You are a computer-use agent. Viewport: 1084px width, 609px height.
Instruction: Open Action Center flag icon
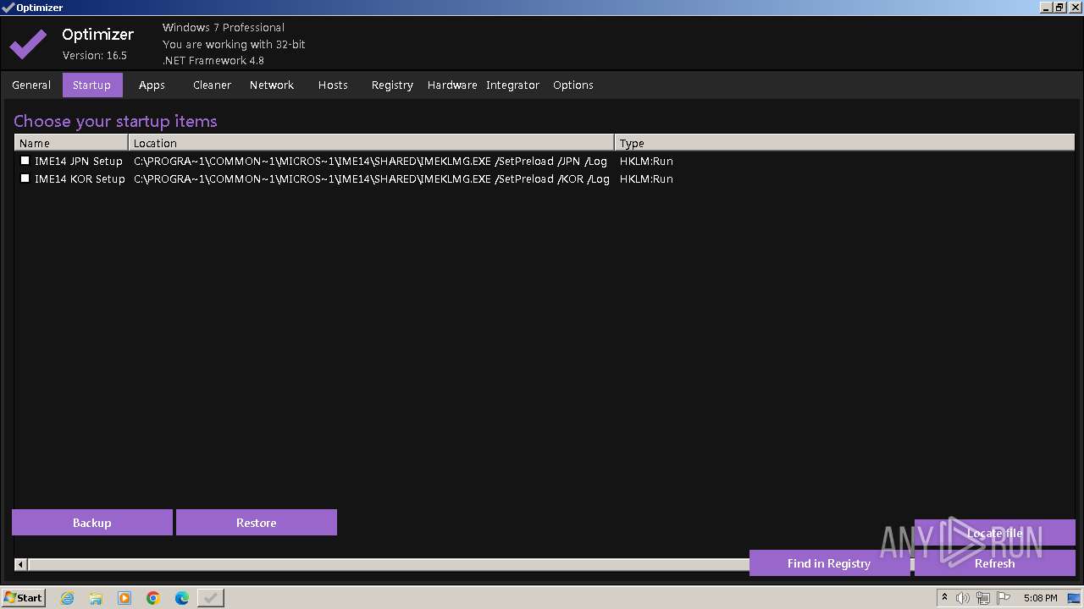click(x=1004, y=598)
